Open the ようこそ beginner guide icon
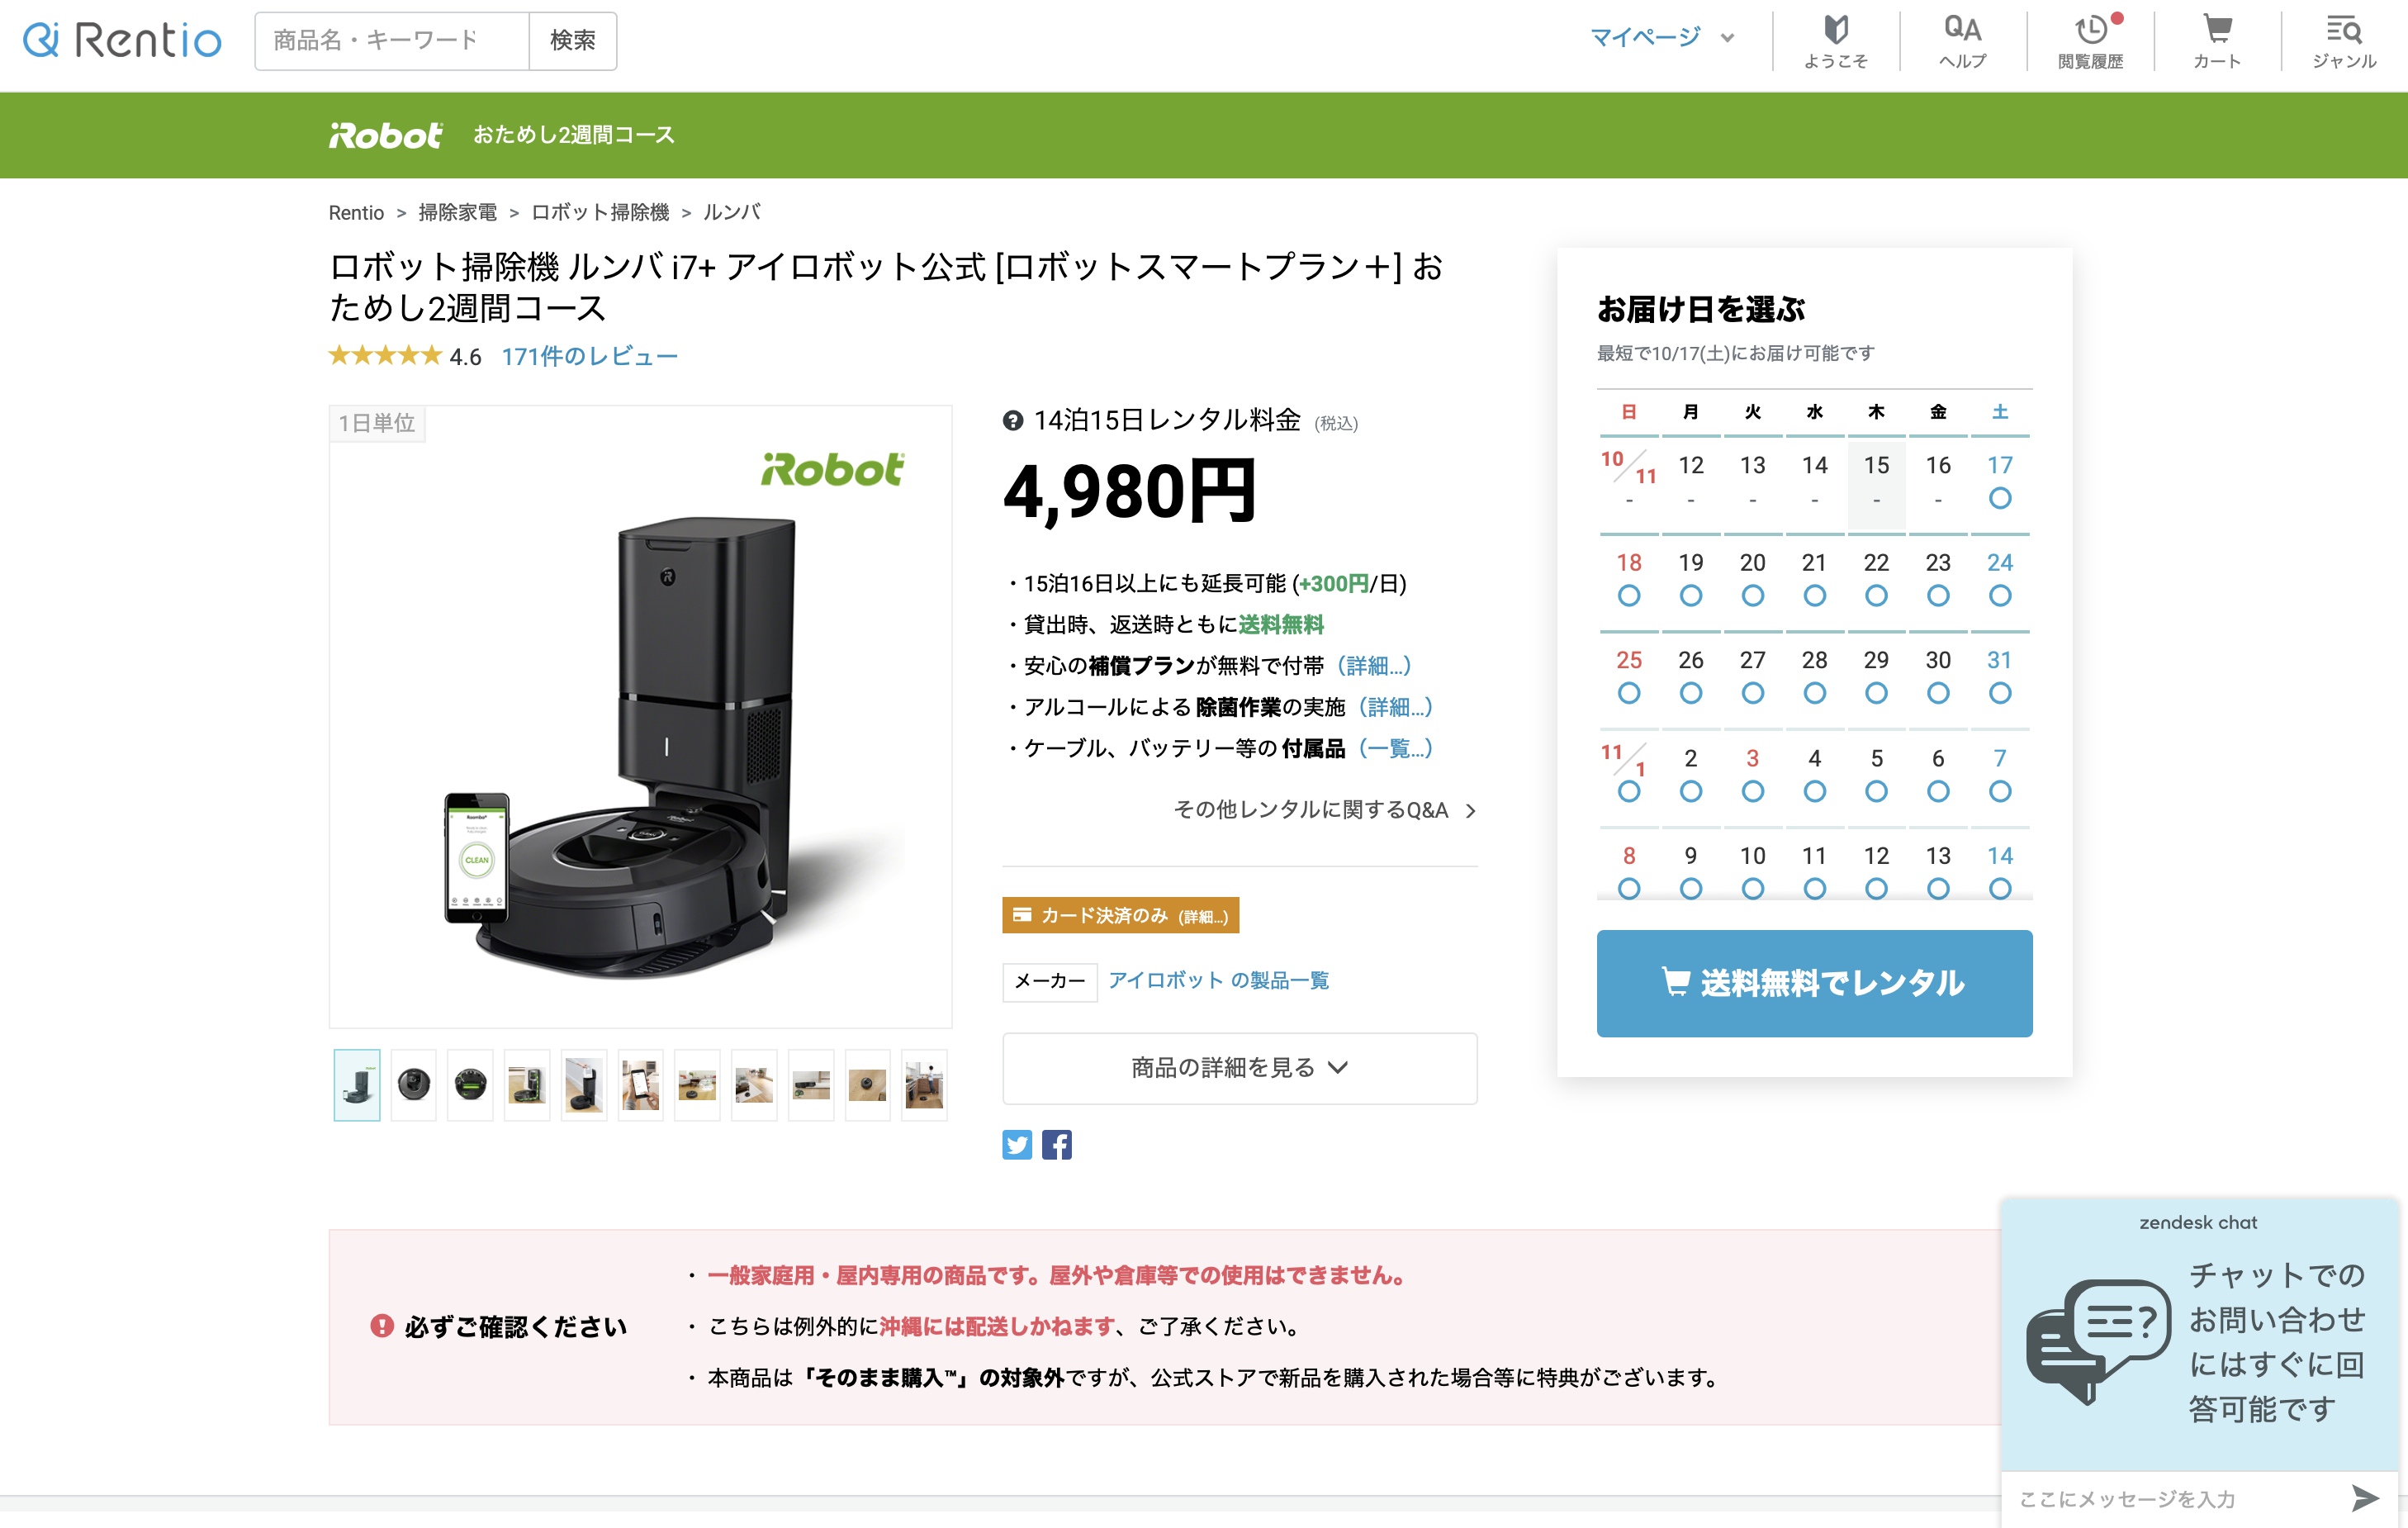Image resolution: width=2408 pixels, height=1528 pixels. pos(1835,41)
